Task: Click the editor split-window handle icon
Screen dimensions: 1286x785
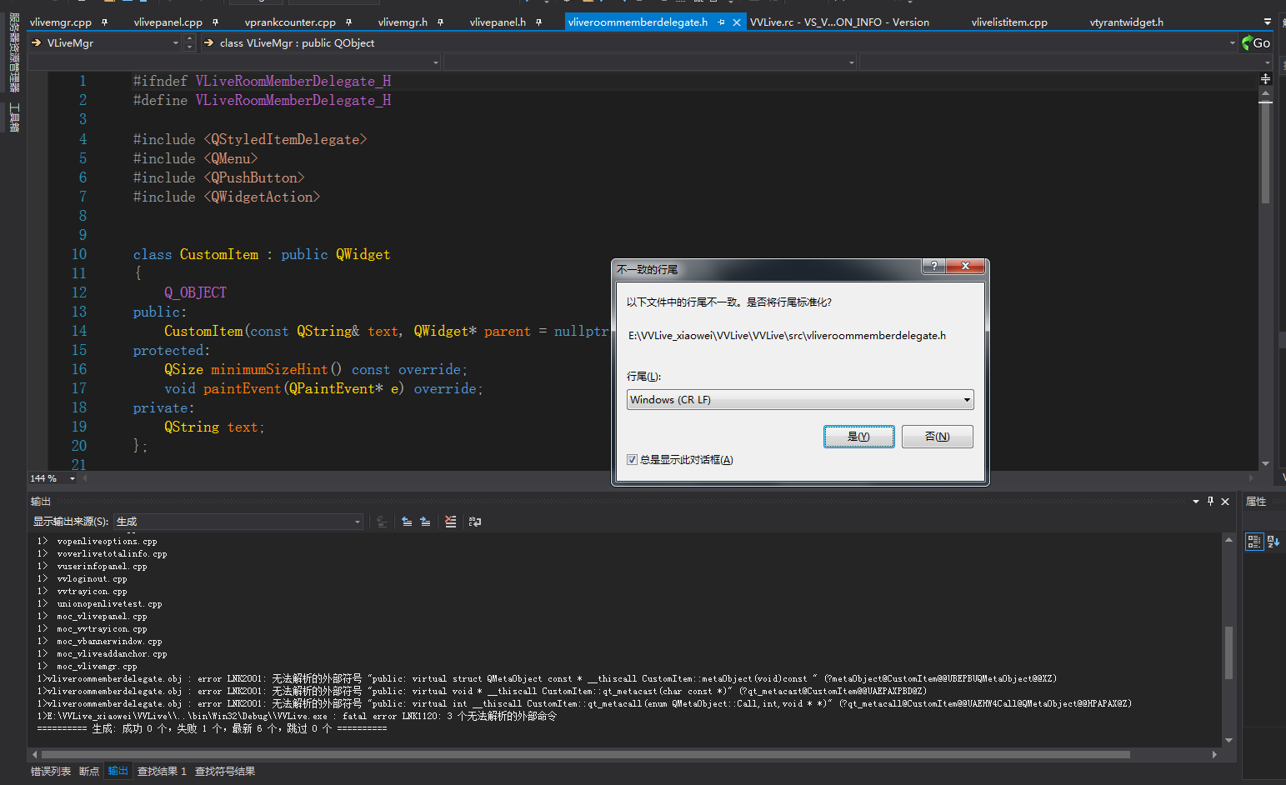Action: 1265,78
